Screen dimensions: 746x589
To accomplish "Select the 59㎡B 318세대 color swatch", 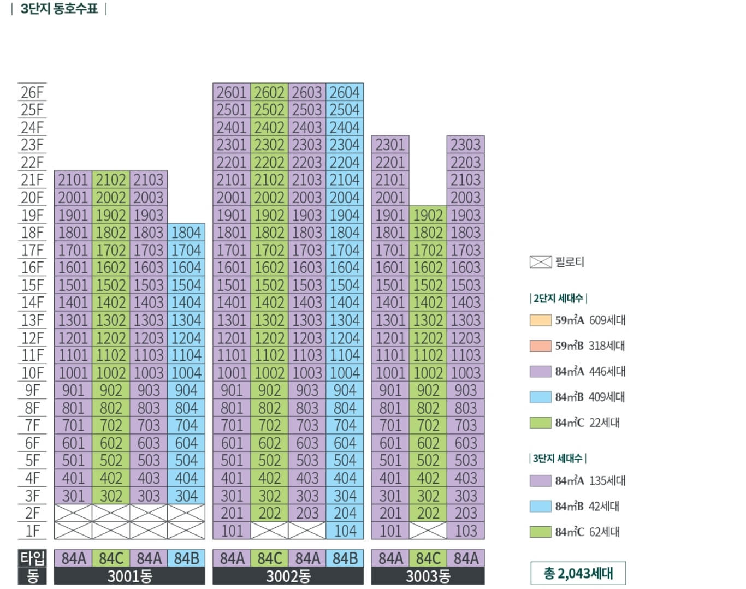I will click(x=540, y=346).
